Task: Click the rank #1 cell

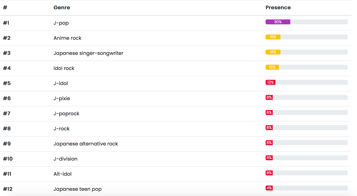Action: pyautogui.click(x=6, y=23)
